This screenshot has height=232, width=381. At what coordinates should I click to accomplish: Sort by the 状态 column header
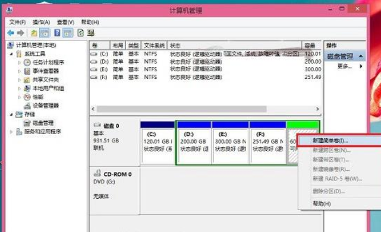(234, 45)
